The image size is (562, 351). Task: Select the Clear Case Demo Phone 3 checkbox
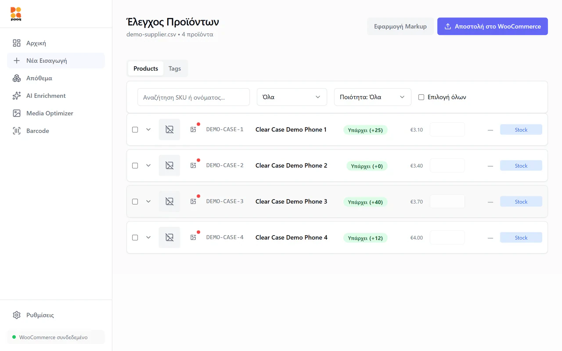tap(135, 201)
